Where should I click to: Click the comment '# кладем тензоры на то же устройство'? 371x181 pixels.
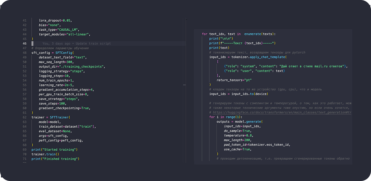click(x=266, y=89)
